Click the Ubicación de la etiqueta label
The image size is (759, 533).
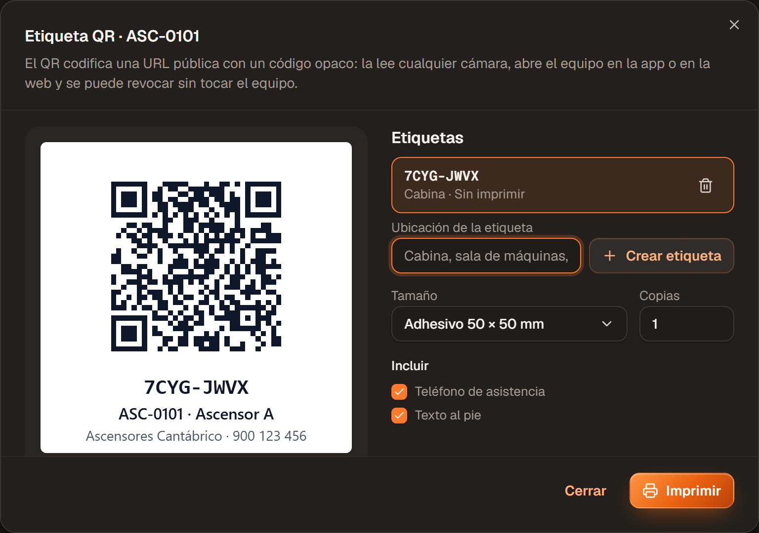tap(462, 228)
